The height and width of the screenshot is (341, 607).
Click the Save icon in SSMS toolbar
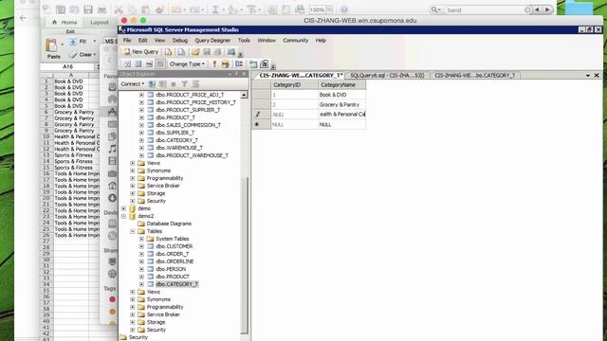click(x=207, y=52)
